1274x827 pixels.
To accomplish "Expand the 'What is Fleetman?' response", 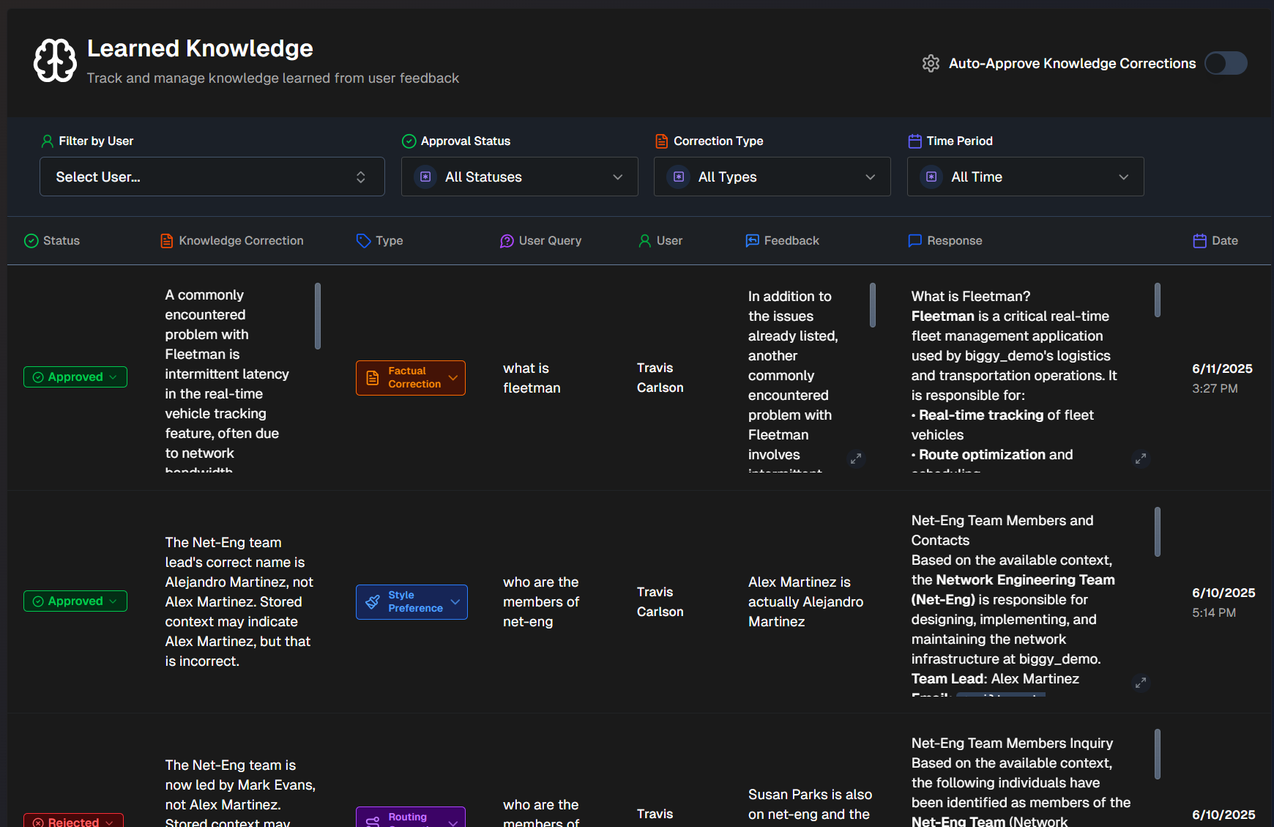I will point(1140,459).
